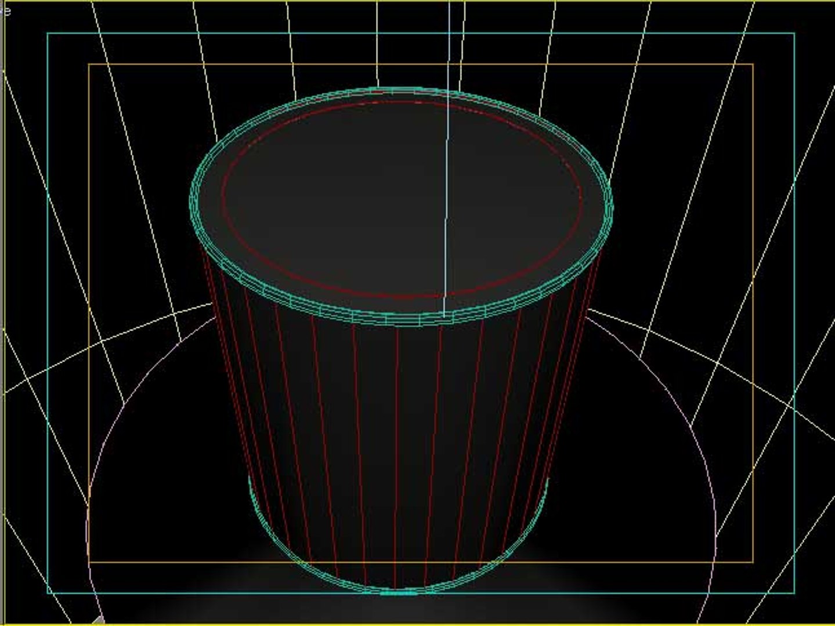Select the red circle outline on the lid

(402, 200)
